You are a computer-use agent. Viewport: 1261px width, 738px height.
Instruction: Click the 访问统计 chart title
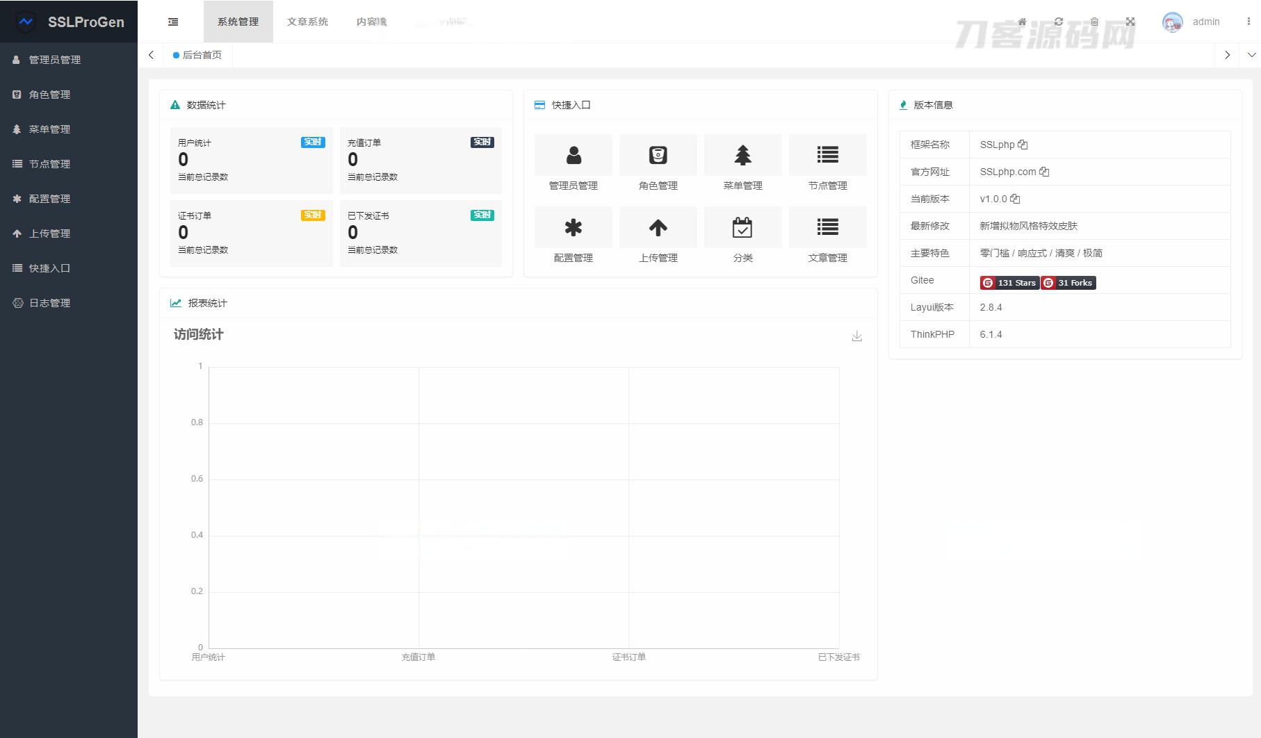[198, 334]
